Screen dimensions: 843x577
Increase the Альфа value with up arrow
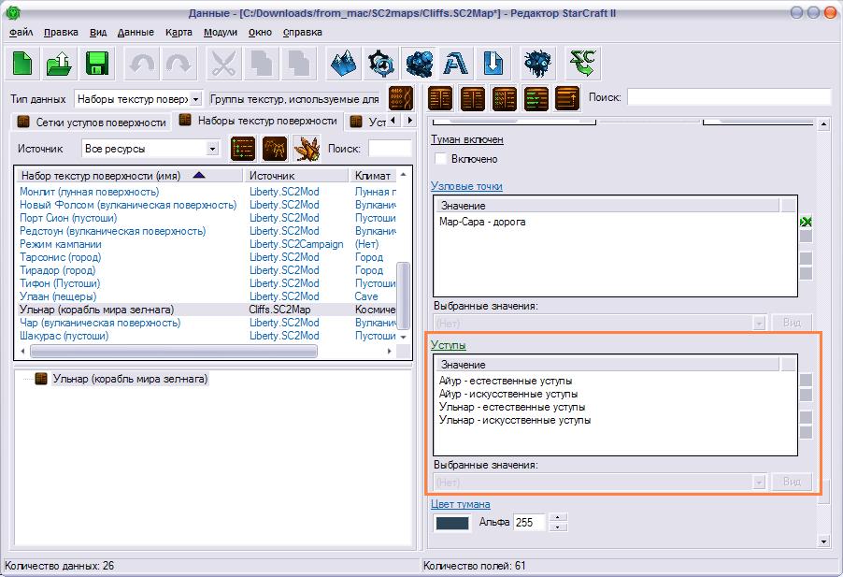pos(558,518)
